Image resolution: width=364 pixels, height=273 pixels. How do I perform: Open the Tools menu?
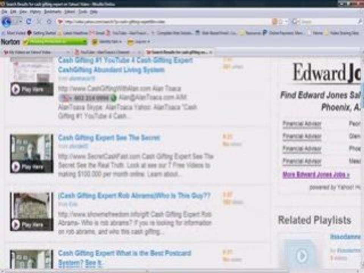83,12
